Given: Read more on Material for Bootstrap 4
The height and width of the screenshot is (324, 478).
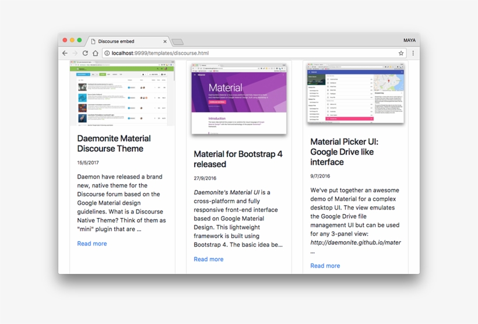Looking at the screenshot, I should tap(209, 259).
